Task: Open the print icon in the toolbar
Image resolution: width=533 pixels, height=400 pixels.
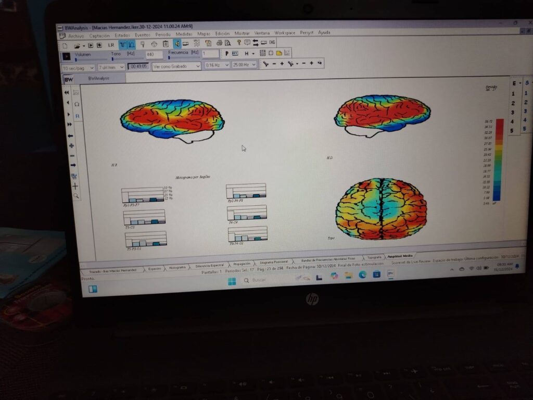Action: click(221, 43)
